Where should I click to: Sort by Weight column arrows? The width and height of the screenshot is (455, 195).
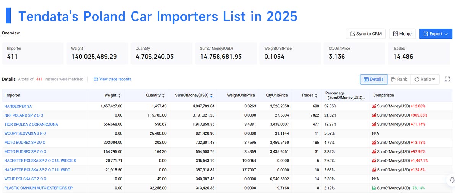[119, 95]
